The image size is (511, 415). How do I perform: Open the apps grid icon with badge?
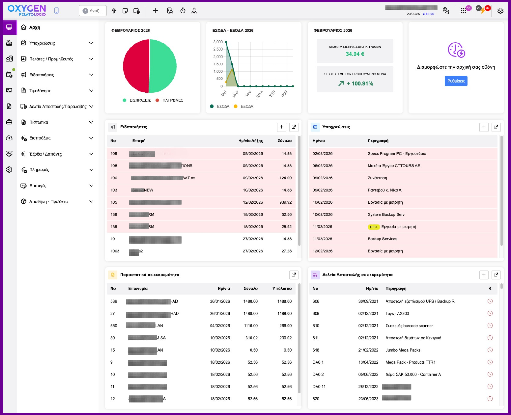(464, 11)
